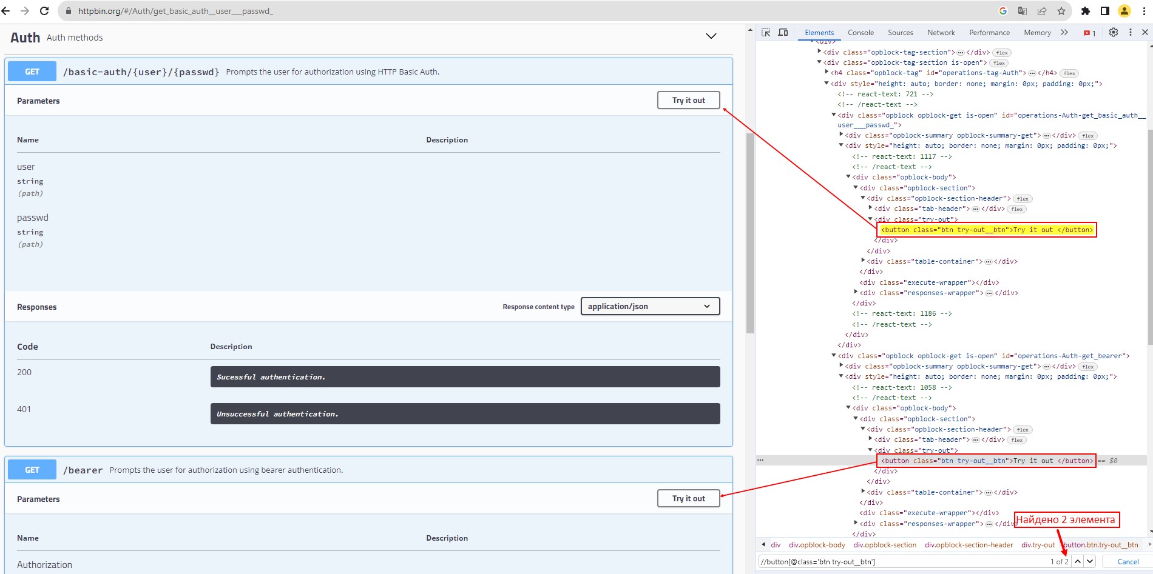Cancel the DevTools element search
The width and height of the screenshot is (1153, 574).
point(1128,562)
